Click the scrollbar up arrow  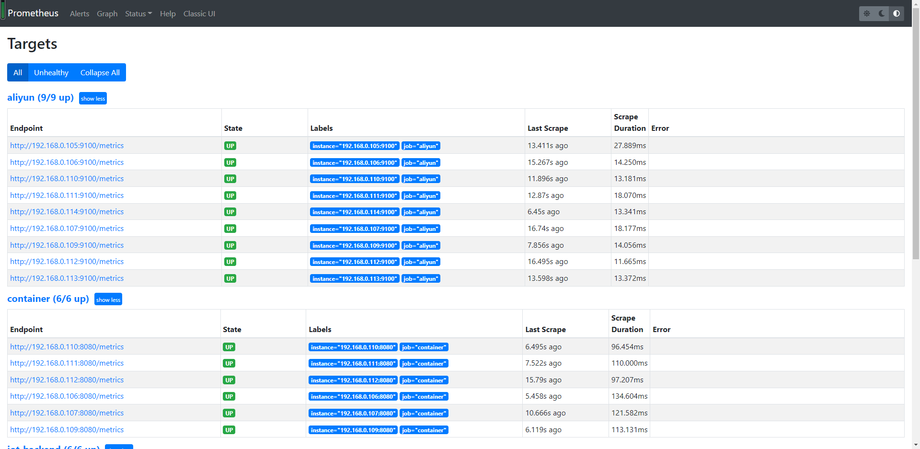916,4
